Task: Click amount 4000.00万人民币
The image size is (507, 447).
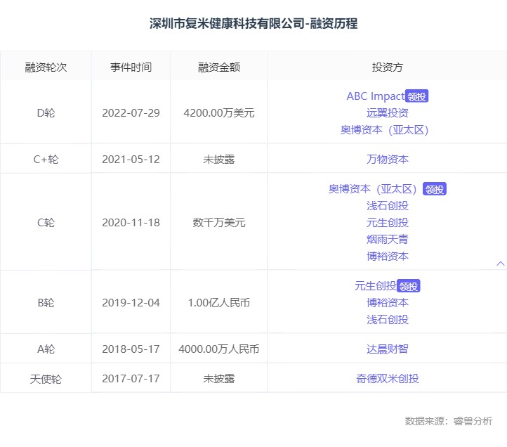Action: tap(219, 349)
